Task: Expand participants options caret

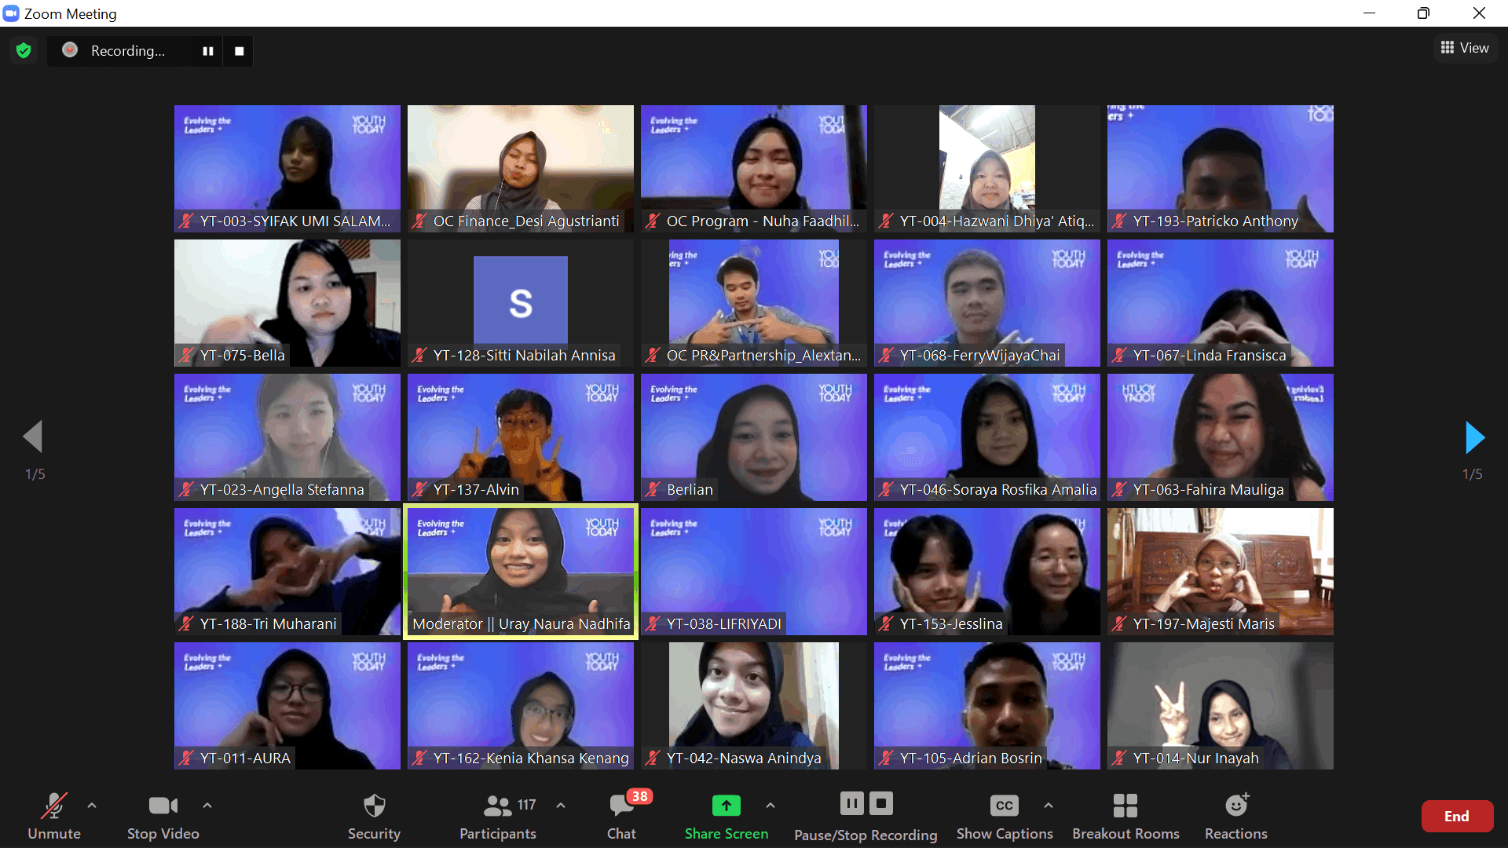Action: (x=561, y=806)
